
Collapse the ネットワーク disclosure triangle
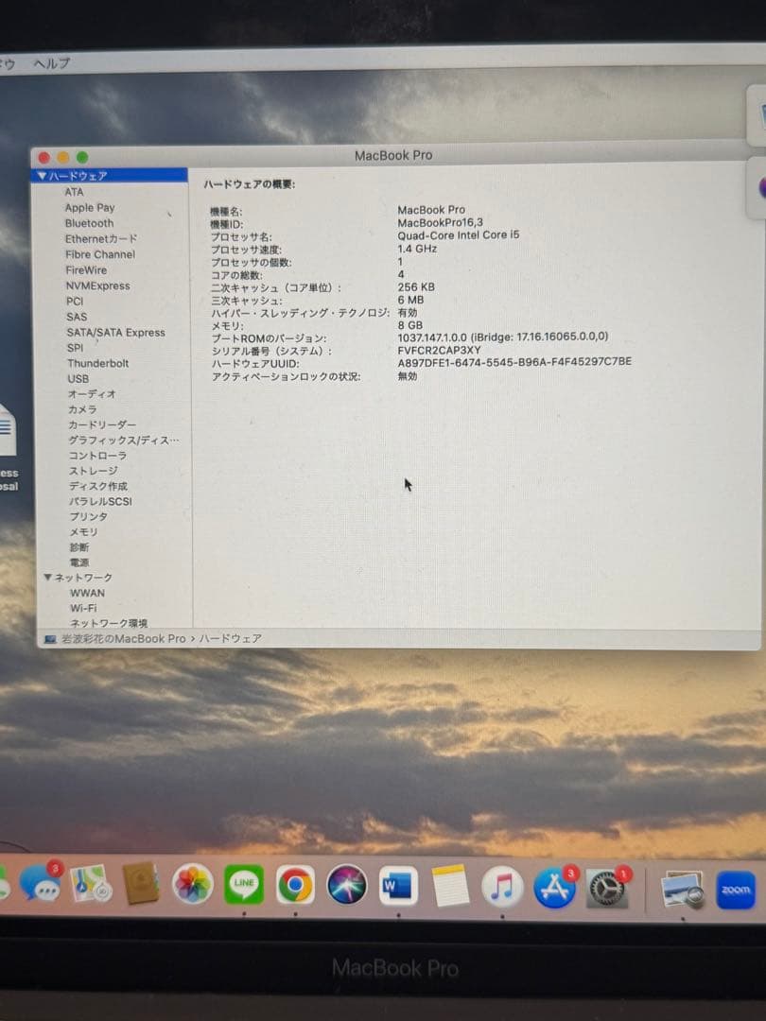(47, 577)
